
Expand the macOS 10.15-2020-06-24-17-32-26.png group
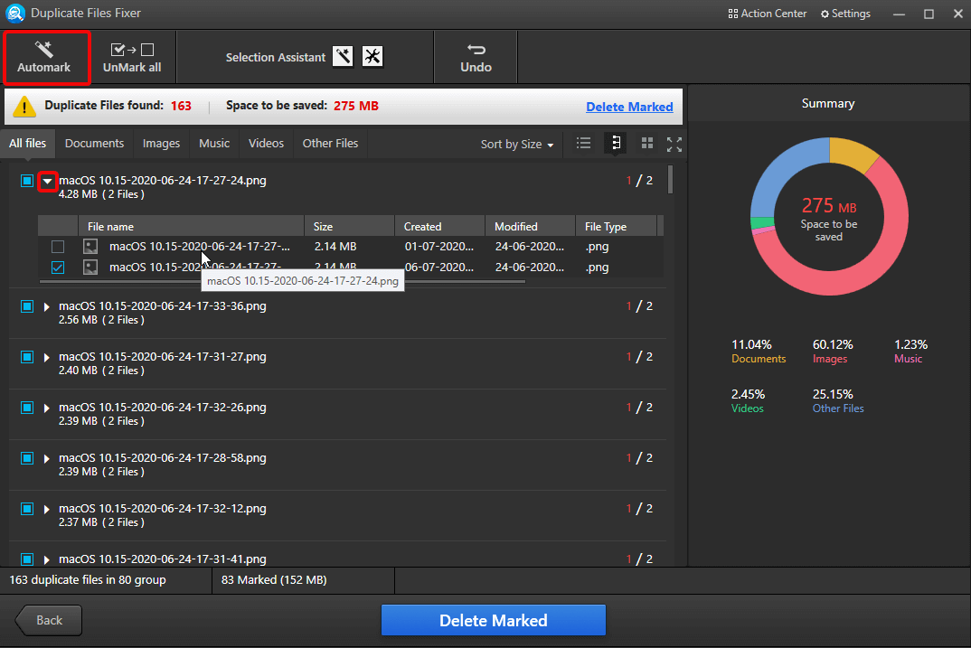[x=46, y=409]
